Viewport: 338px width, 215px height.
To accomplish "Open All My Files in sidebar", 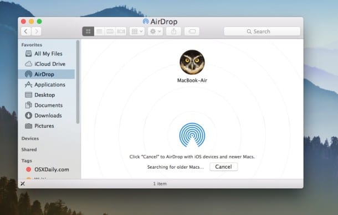I will pos(47,54).
